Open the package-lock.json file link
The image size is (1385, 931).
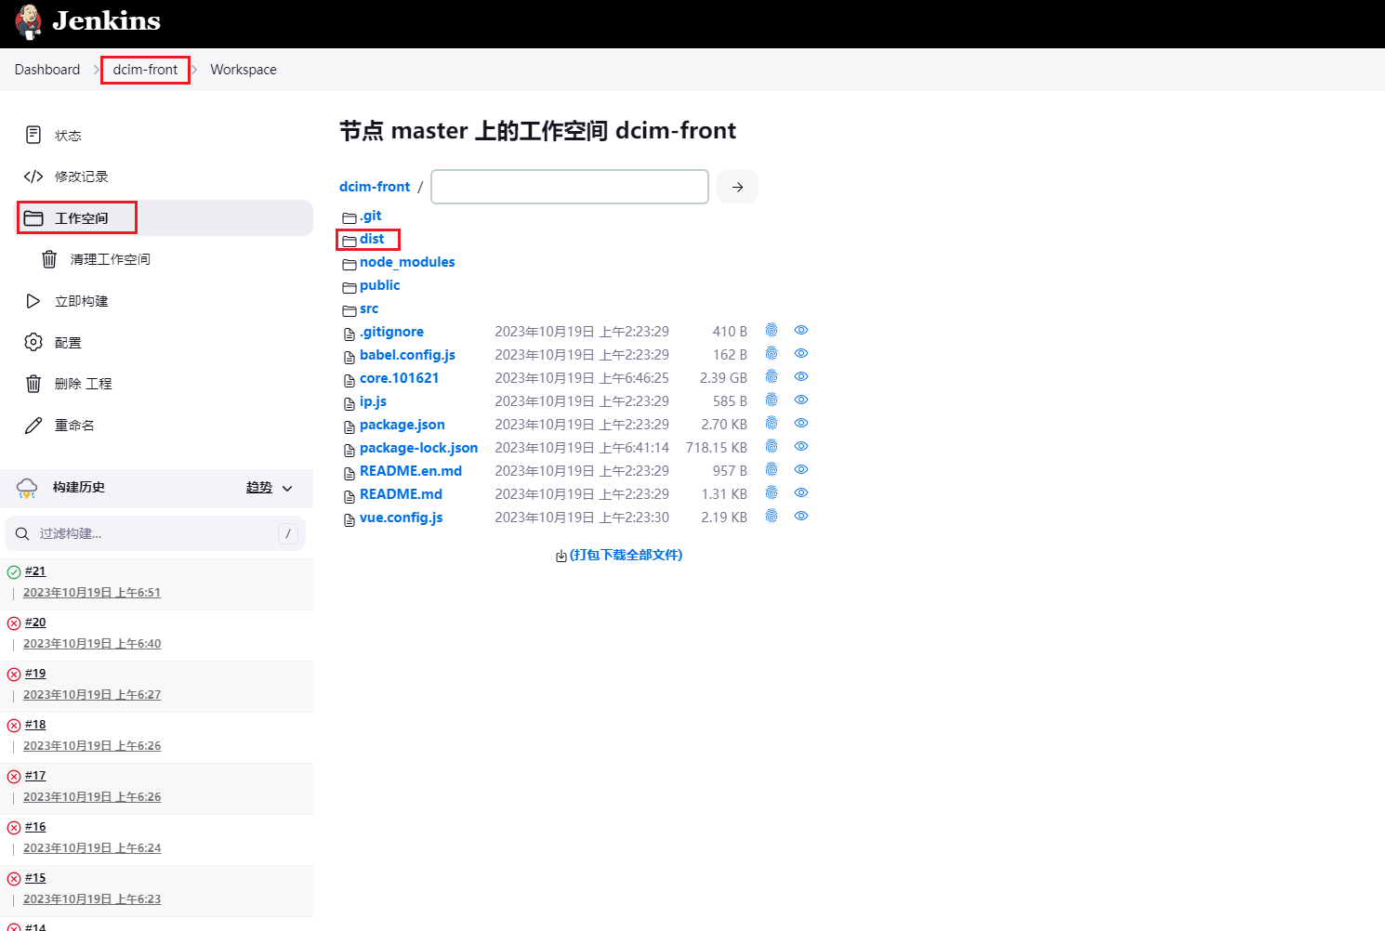click(x=419, y=448)
